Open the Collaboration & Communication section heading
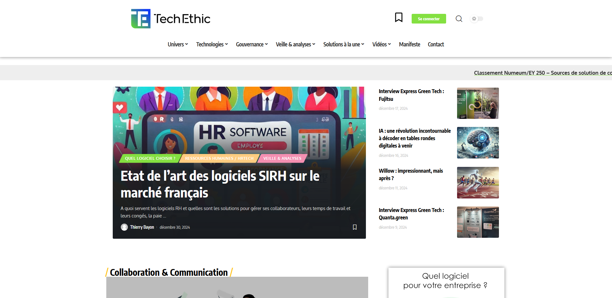 [x=169, y=273]
